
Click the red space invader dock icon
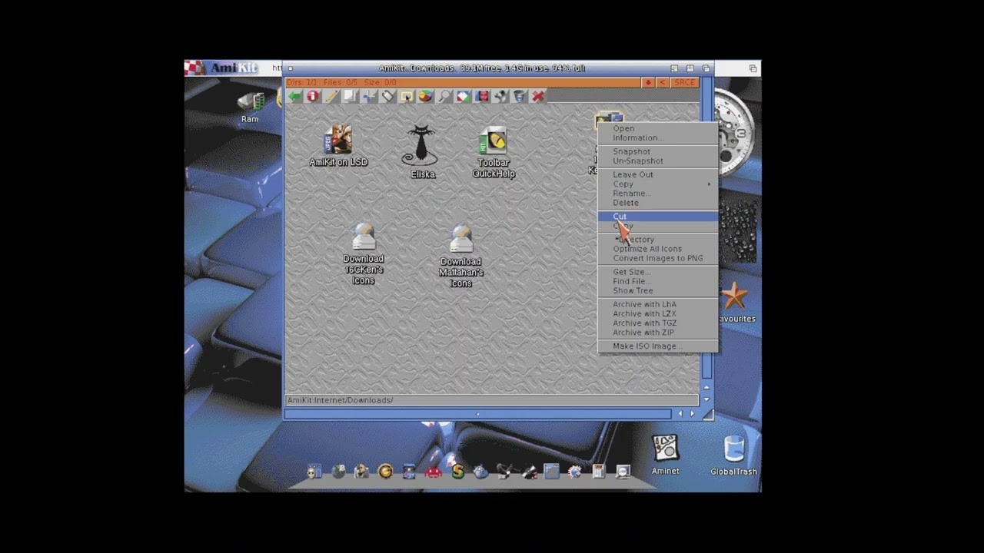(x=434, y=471)
